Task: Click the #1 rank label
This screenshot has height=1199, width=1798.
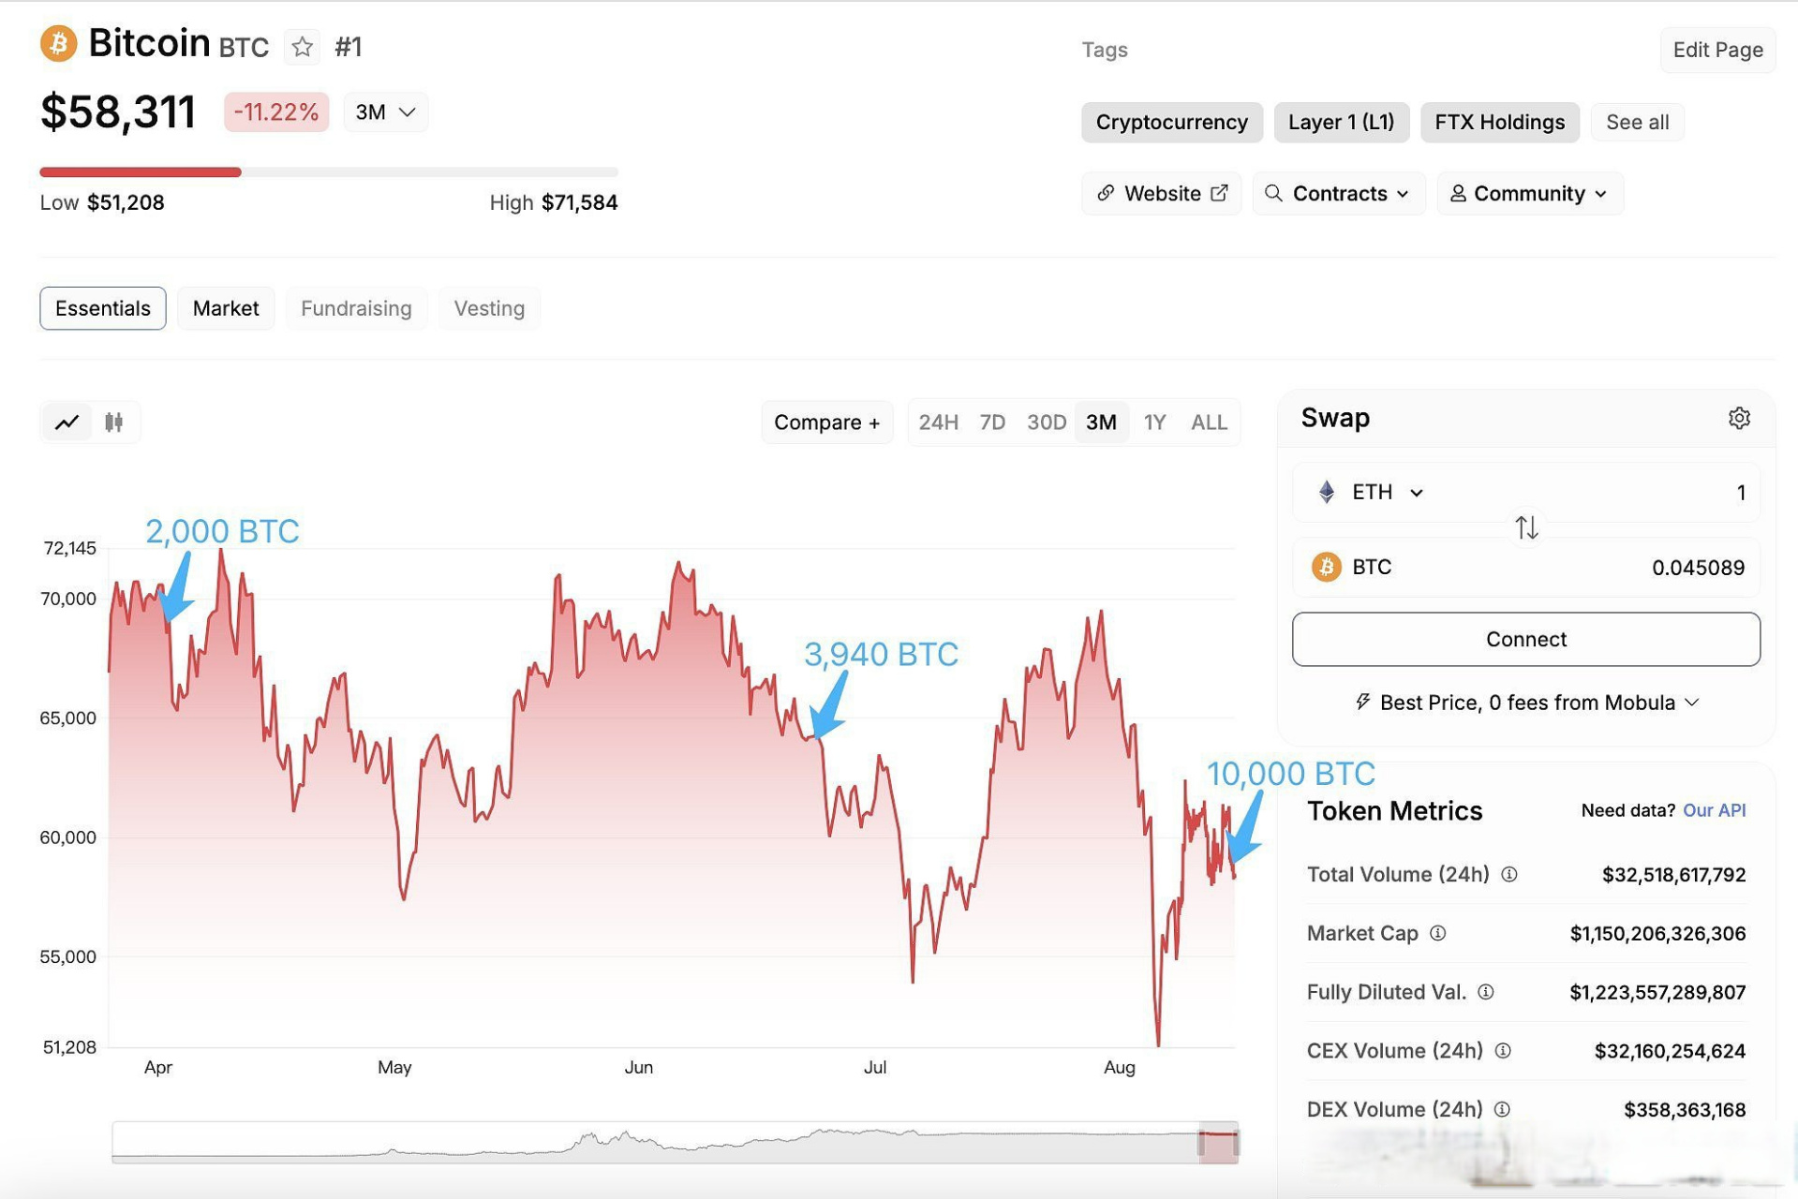Action: pyautogui.click(x=349, y=47)
